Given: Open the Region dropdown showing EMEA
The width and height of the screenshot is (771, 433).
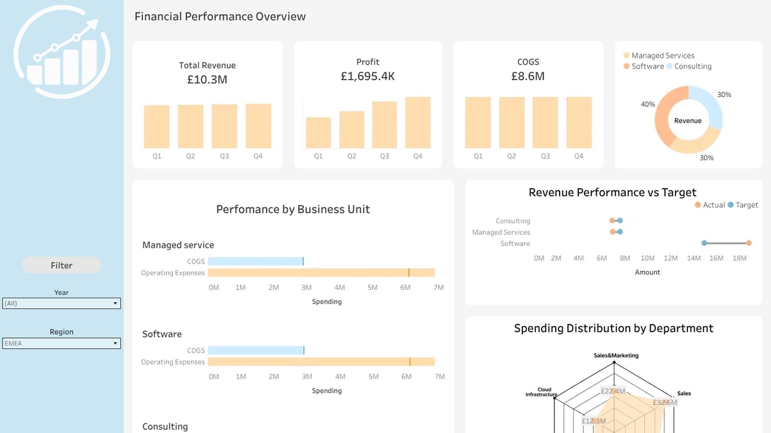Looking at the screenshot, I should pyautogui.click(x=62, y=343).
